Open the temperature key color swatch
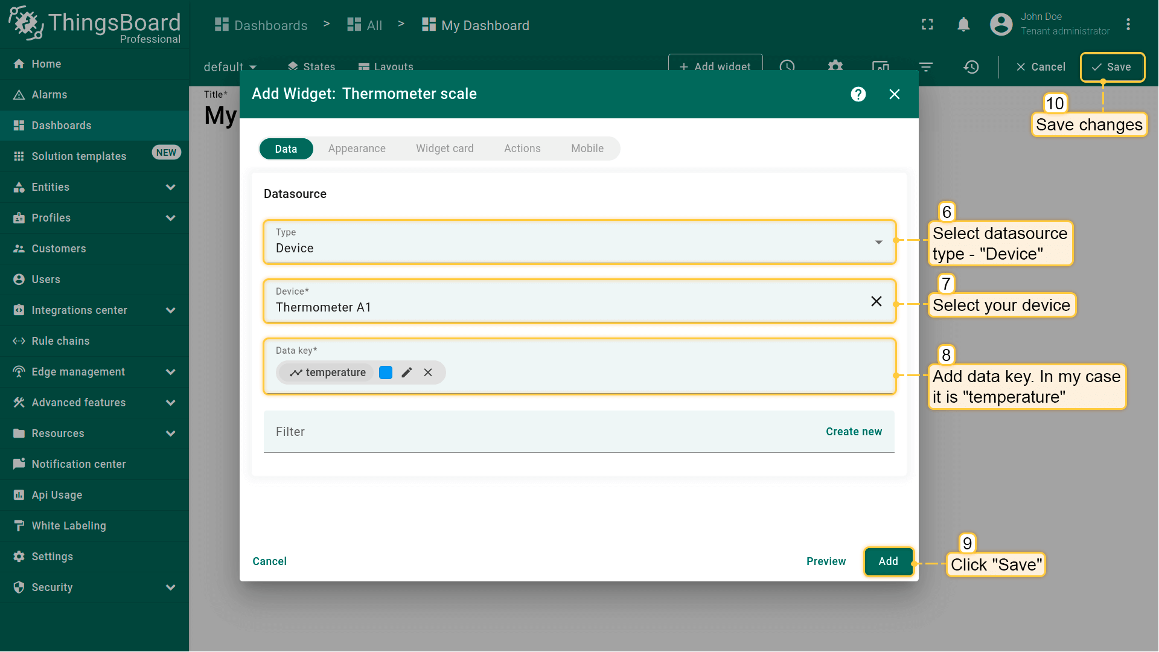1159x652 pixels. click(x=386, y=372)
